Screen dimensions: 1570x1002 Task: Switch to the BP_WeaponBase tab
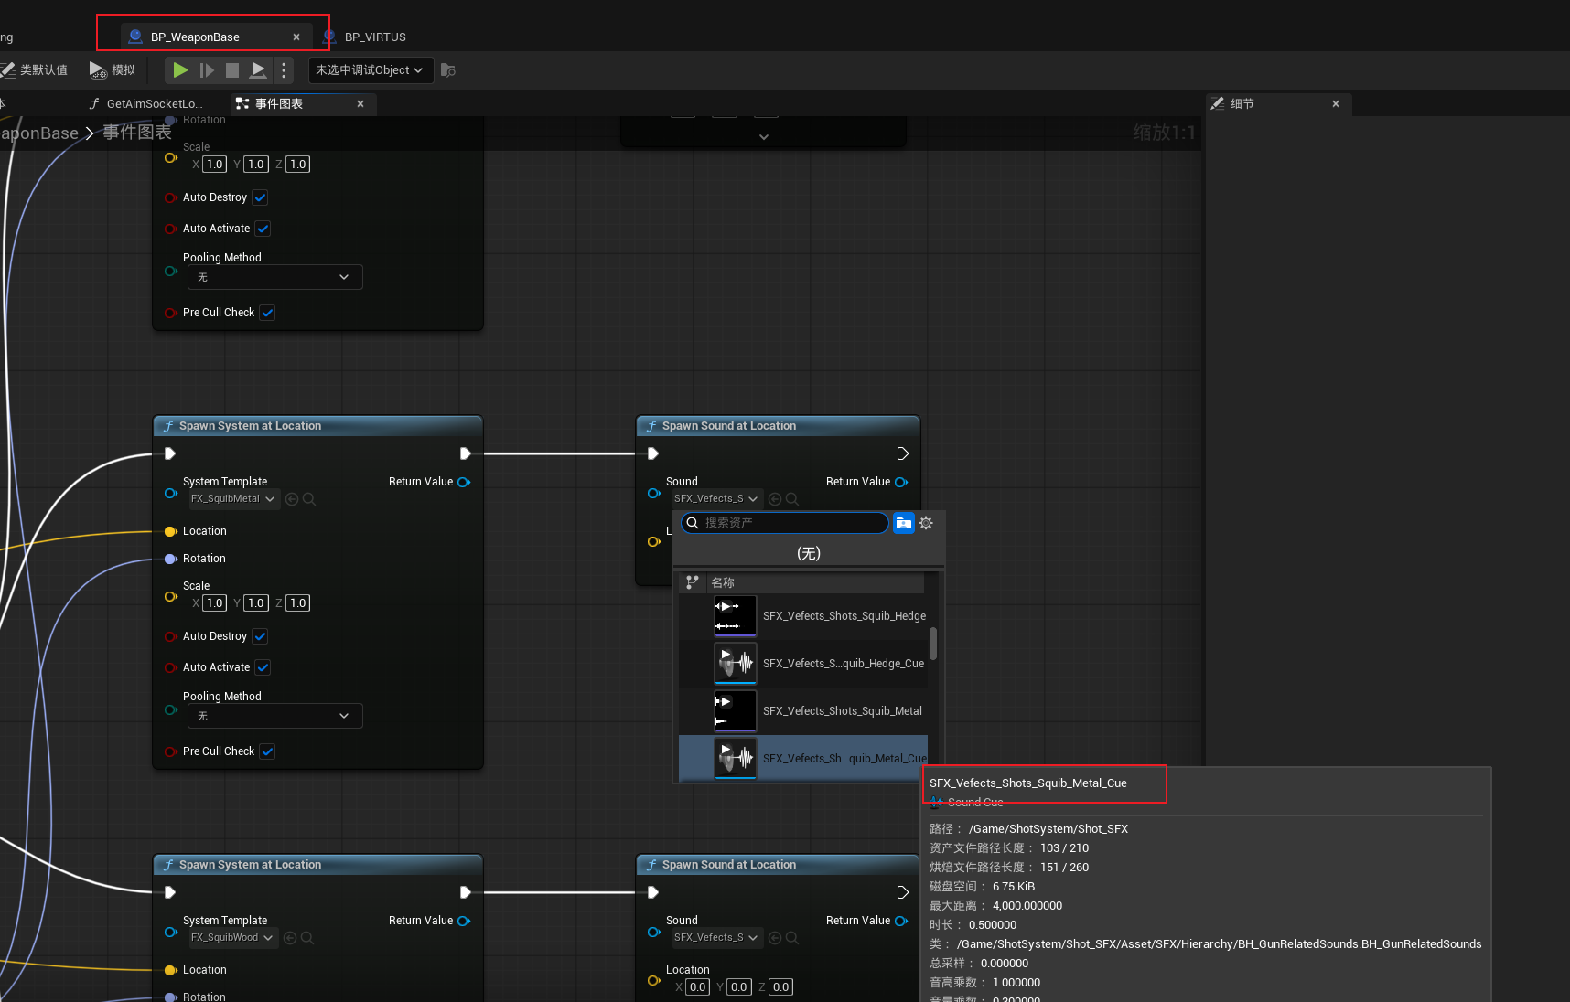(195, 37)
